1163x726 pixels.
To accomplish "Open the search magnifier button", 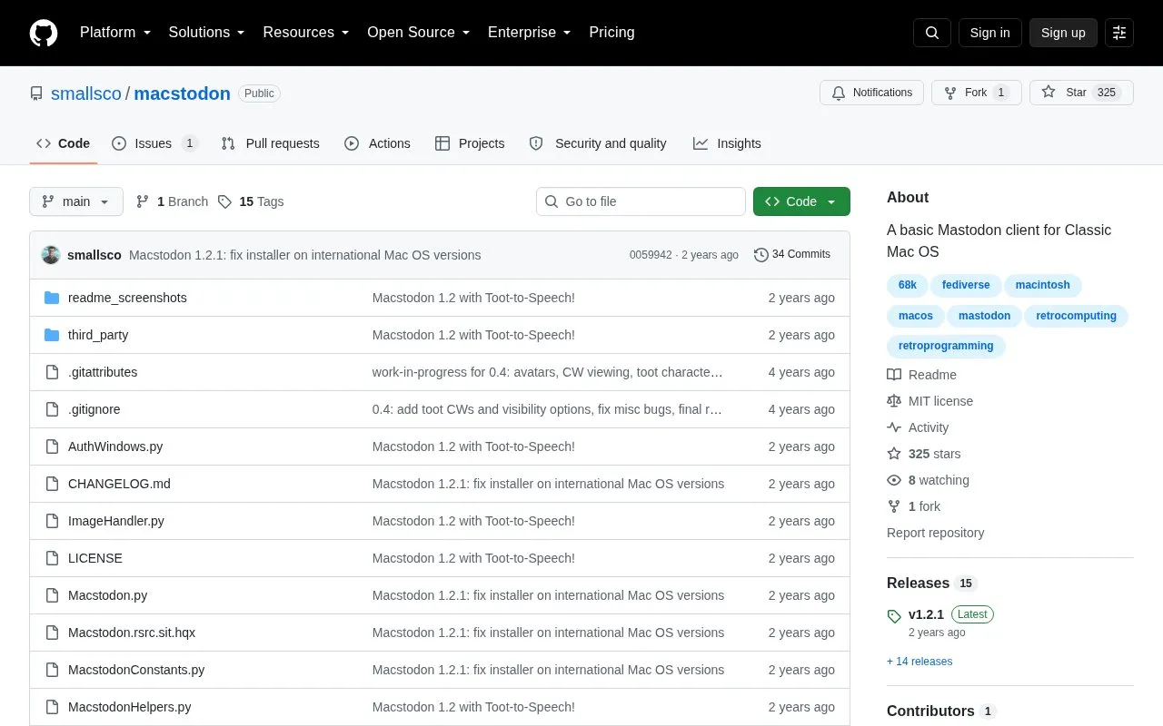I will click(x=932, y=33).
